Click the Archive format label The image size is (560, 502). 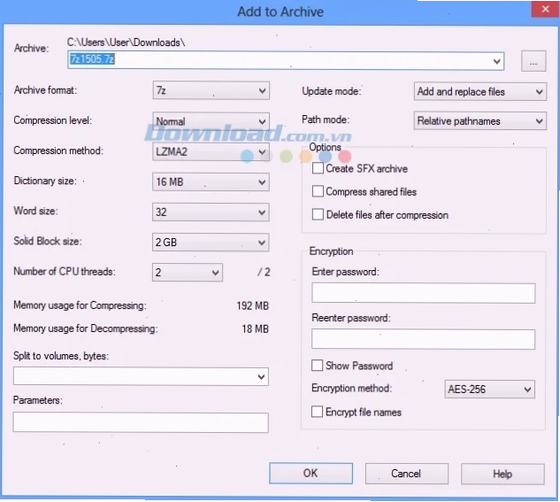[x=45, y=90]
